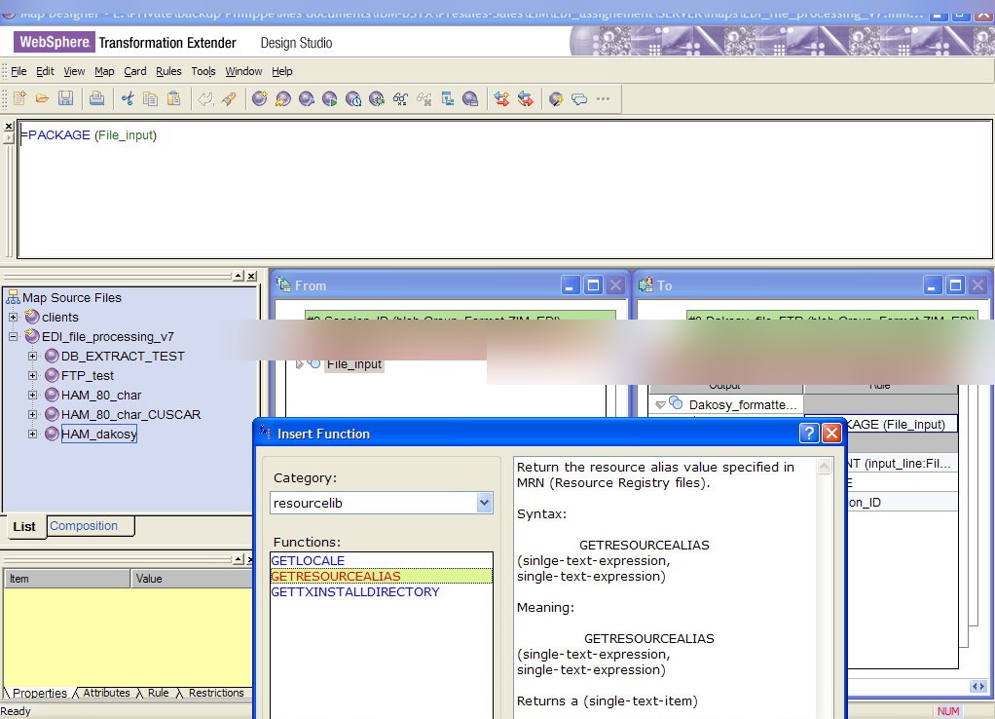Open the Map menu
The height and width of the screenshot is (719, 995).
point(104,71)
